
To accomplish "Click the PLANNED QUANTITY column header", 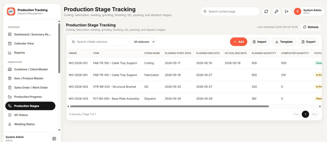I will (x=264, y=53).
